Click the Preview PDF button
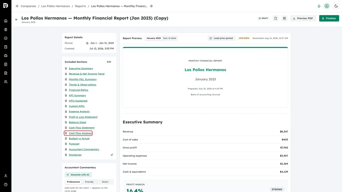The width and height of the screenshot is (342, 192). (x=303, y=18)
